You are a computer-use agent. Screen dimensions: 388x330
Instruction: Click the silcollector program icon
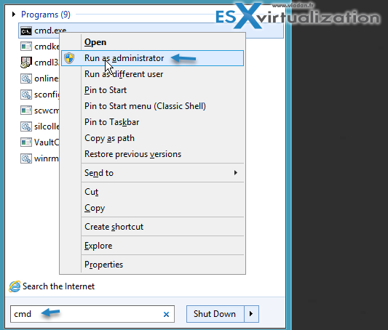pos(26,126)
